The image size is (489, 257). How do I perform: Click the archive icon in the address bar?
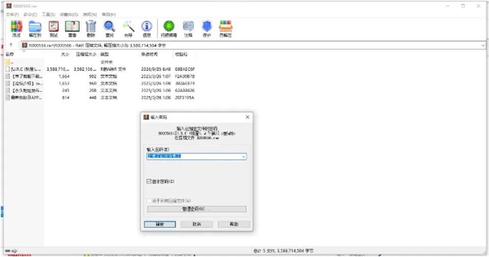24,45
